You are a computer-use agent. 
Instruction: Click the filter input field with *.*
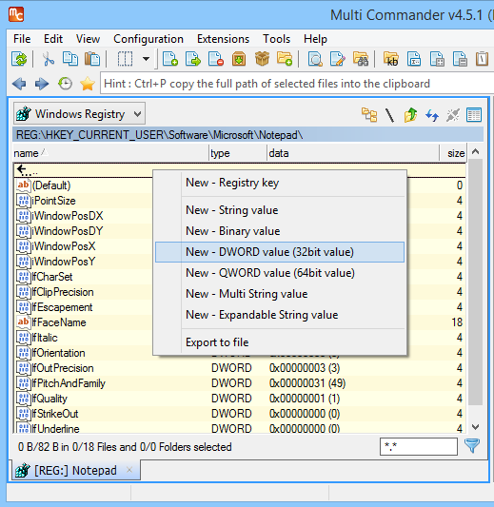pos(419,446)
